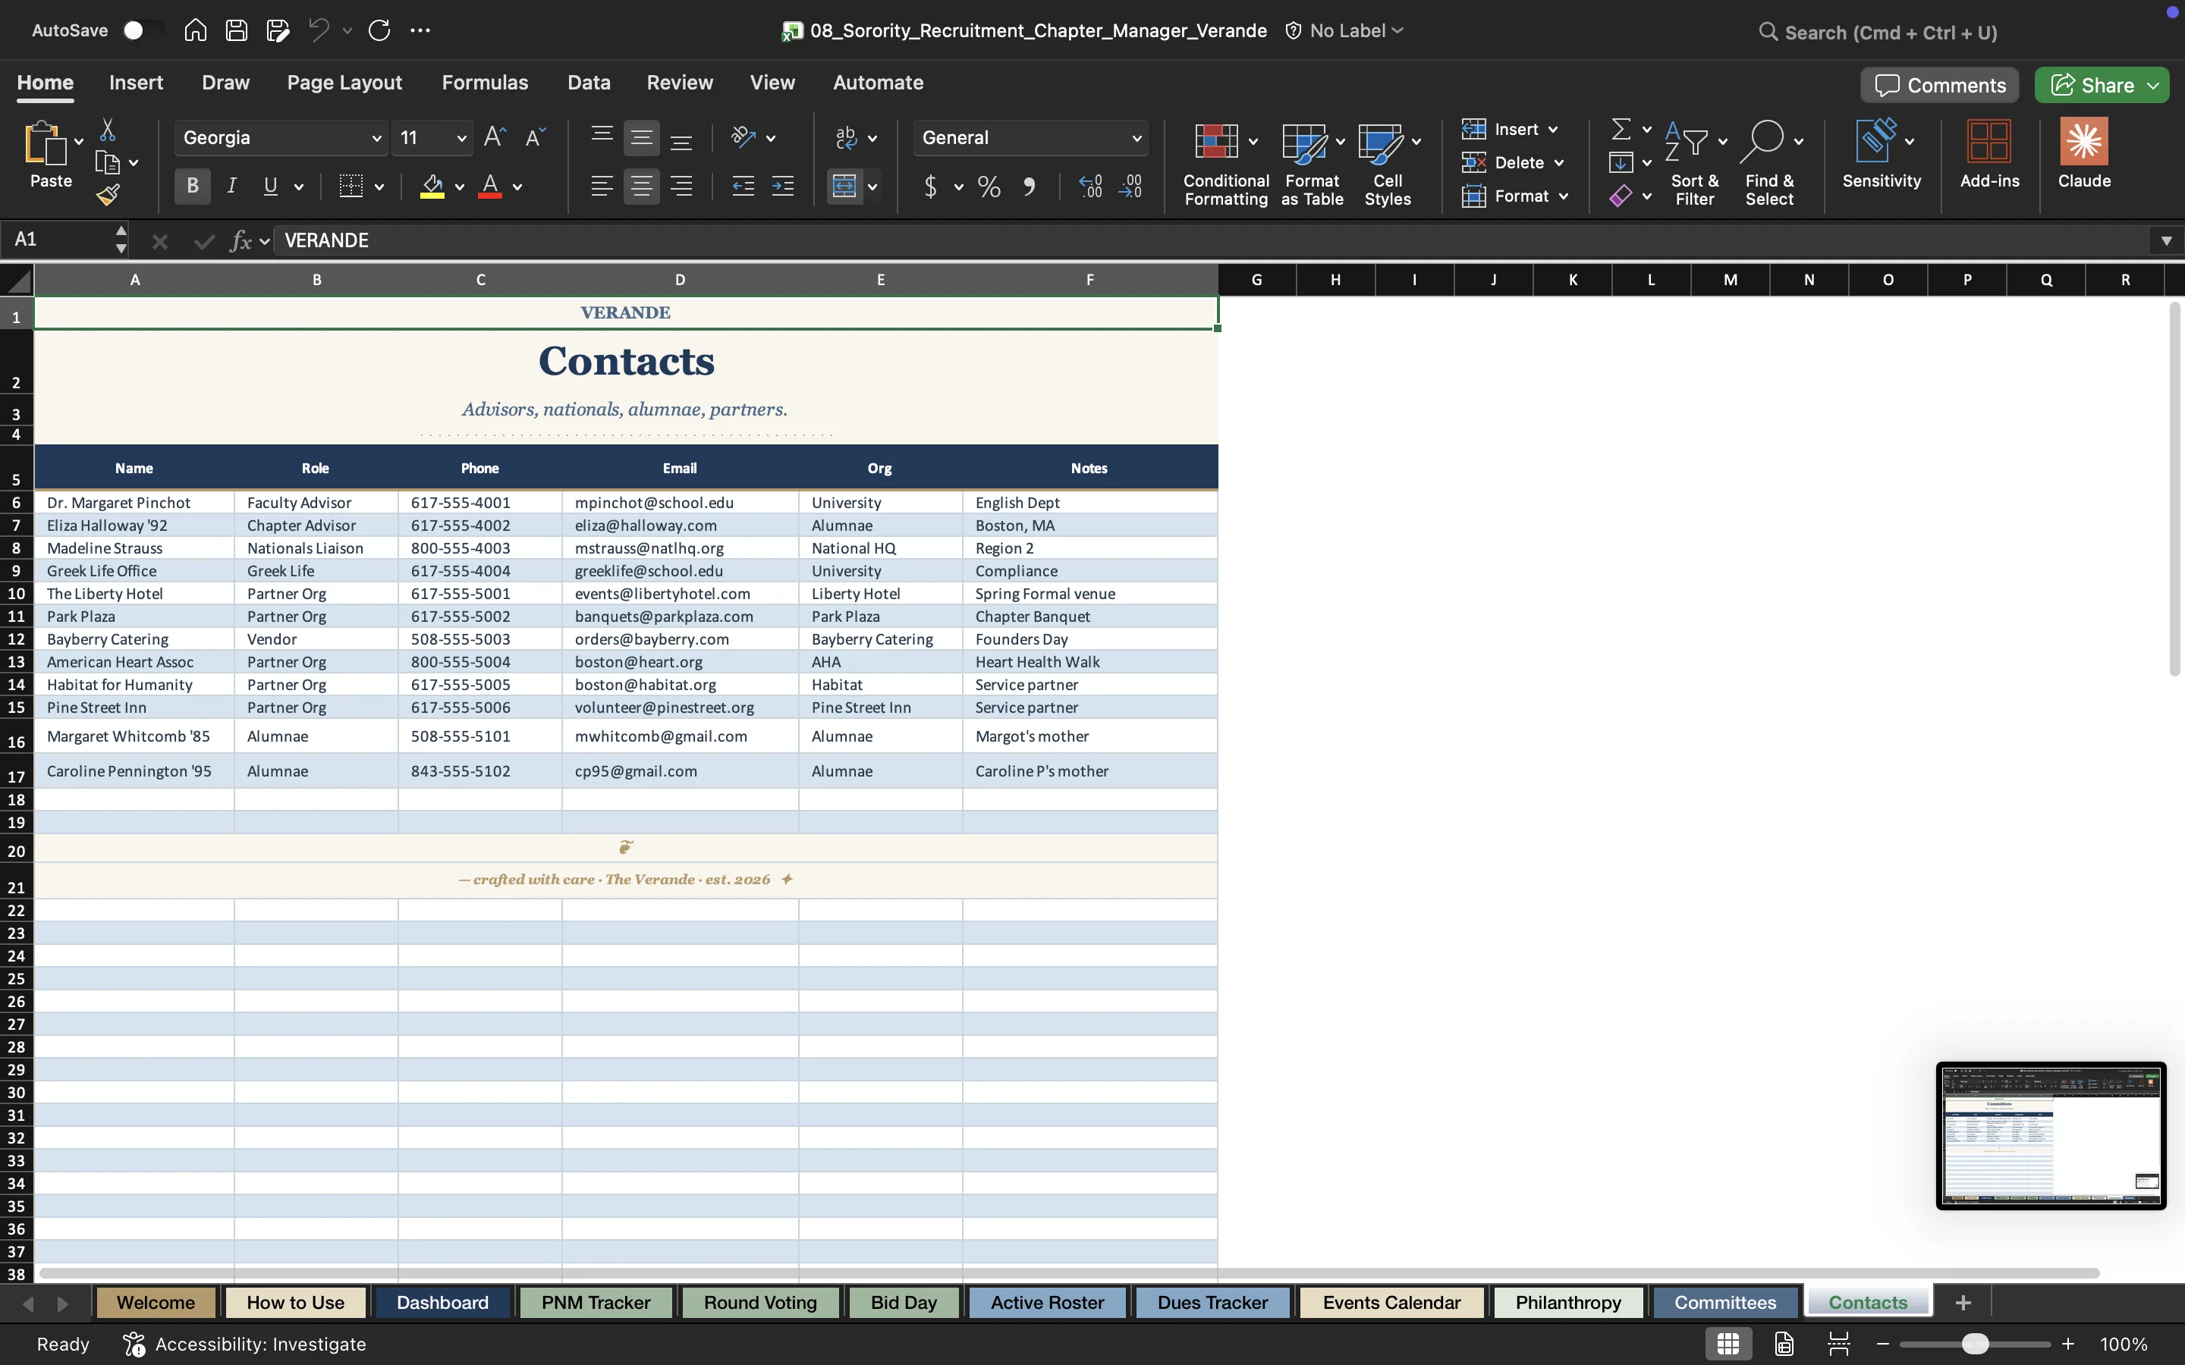Click Decrease Decimal icon
The image size is (2185, 1365).
pos(1130,187)
